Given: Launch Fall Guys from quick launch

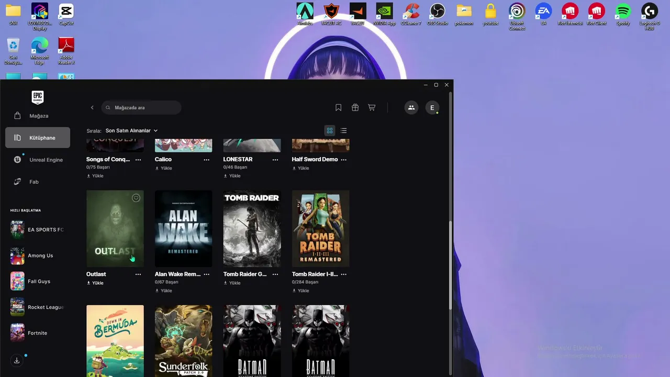Looking at the screenshot, I should coord(38,281).
